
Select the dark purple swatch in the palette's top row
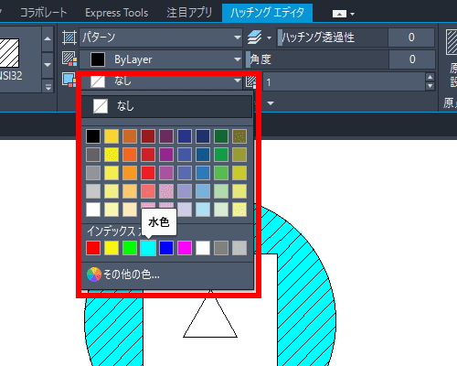pyautogui.click(x=166, y=136)
